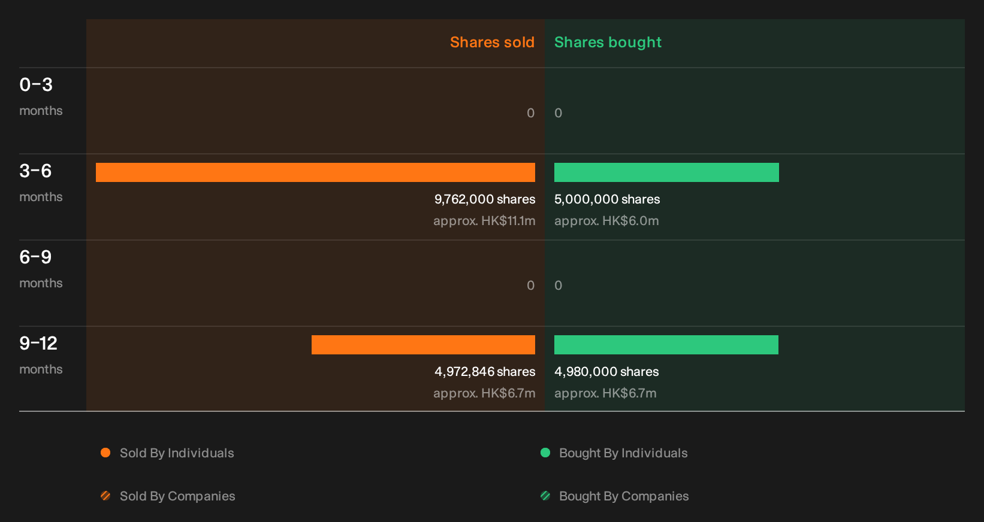
Task: Click 'approx. HK$11.1m' text
Action: coord(484,221)
